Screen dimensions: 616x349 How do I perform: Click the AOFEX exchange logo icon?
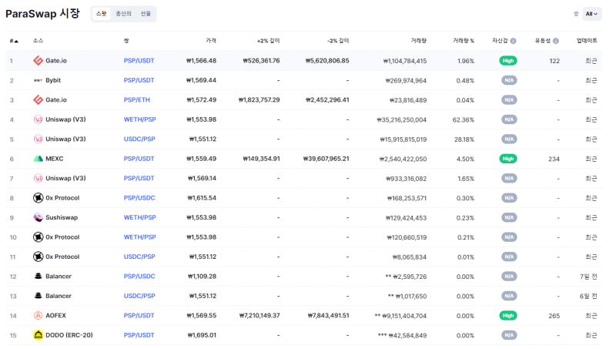click(x=38, y=315)
